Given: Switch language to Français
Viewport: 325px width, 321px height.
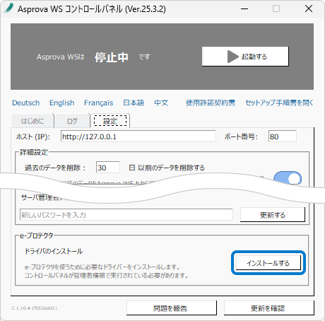Looking at the screenshot, I should pos(99,103).
